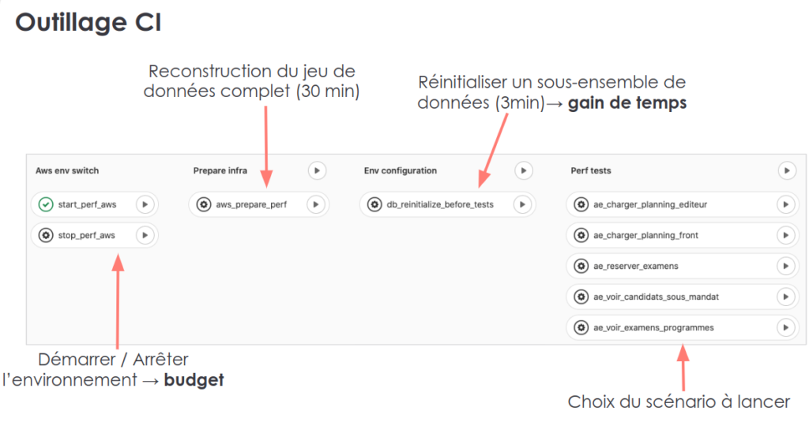The height and width of the screenshot is (433, 809).
Task: Play all Perf tests stage jobs
Action: [x=786, y=170]
